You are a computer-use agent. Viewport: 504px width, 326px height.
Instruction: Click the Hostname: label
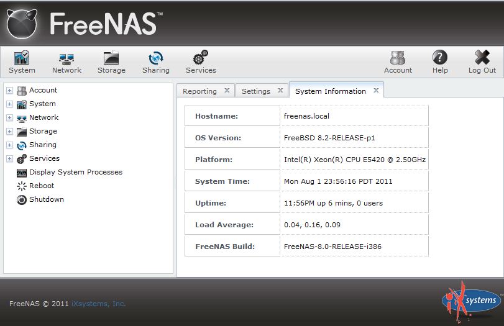217,116
